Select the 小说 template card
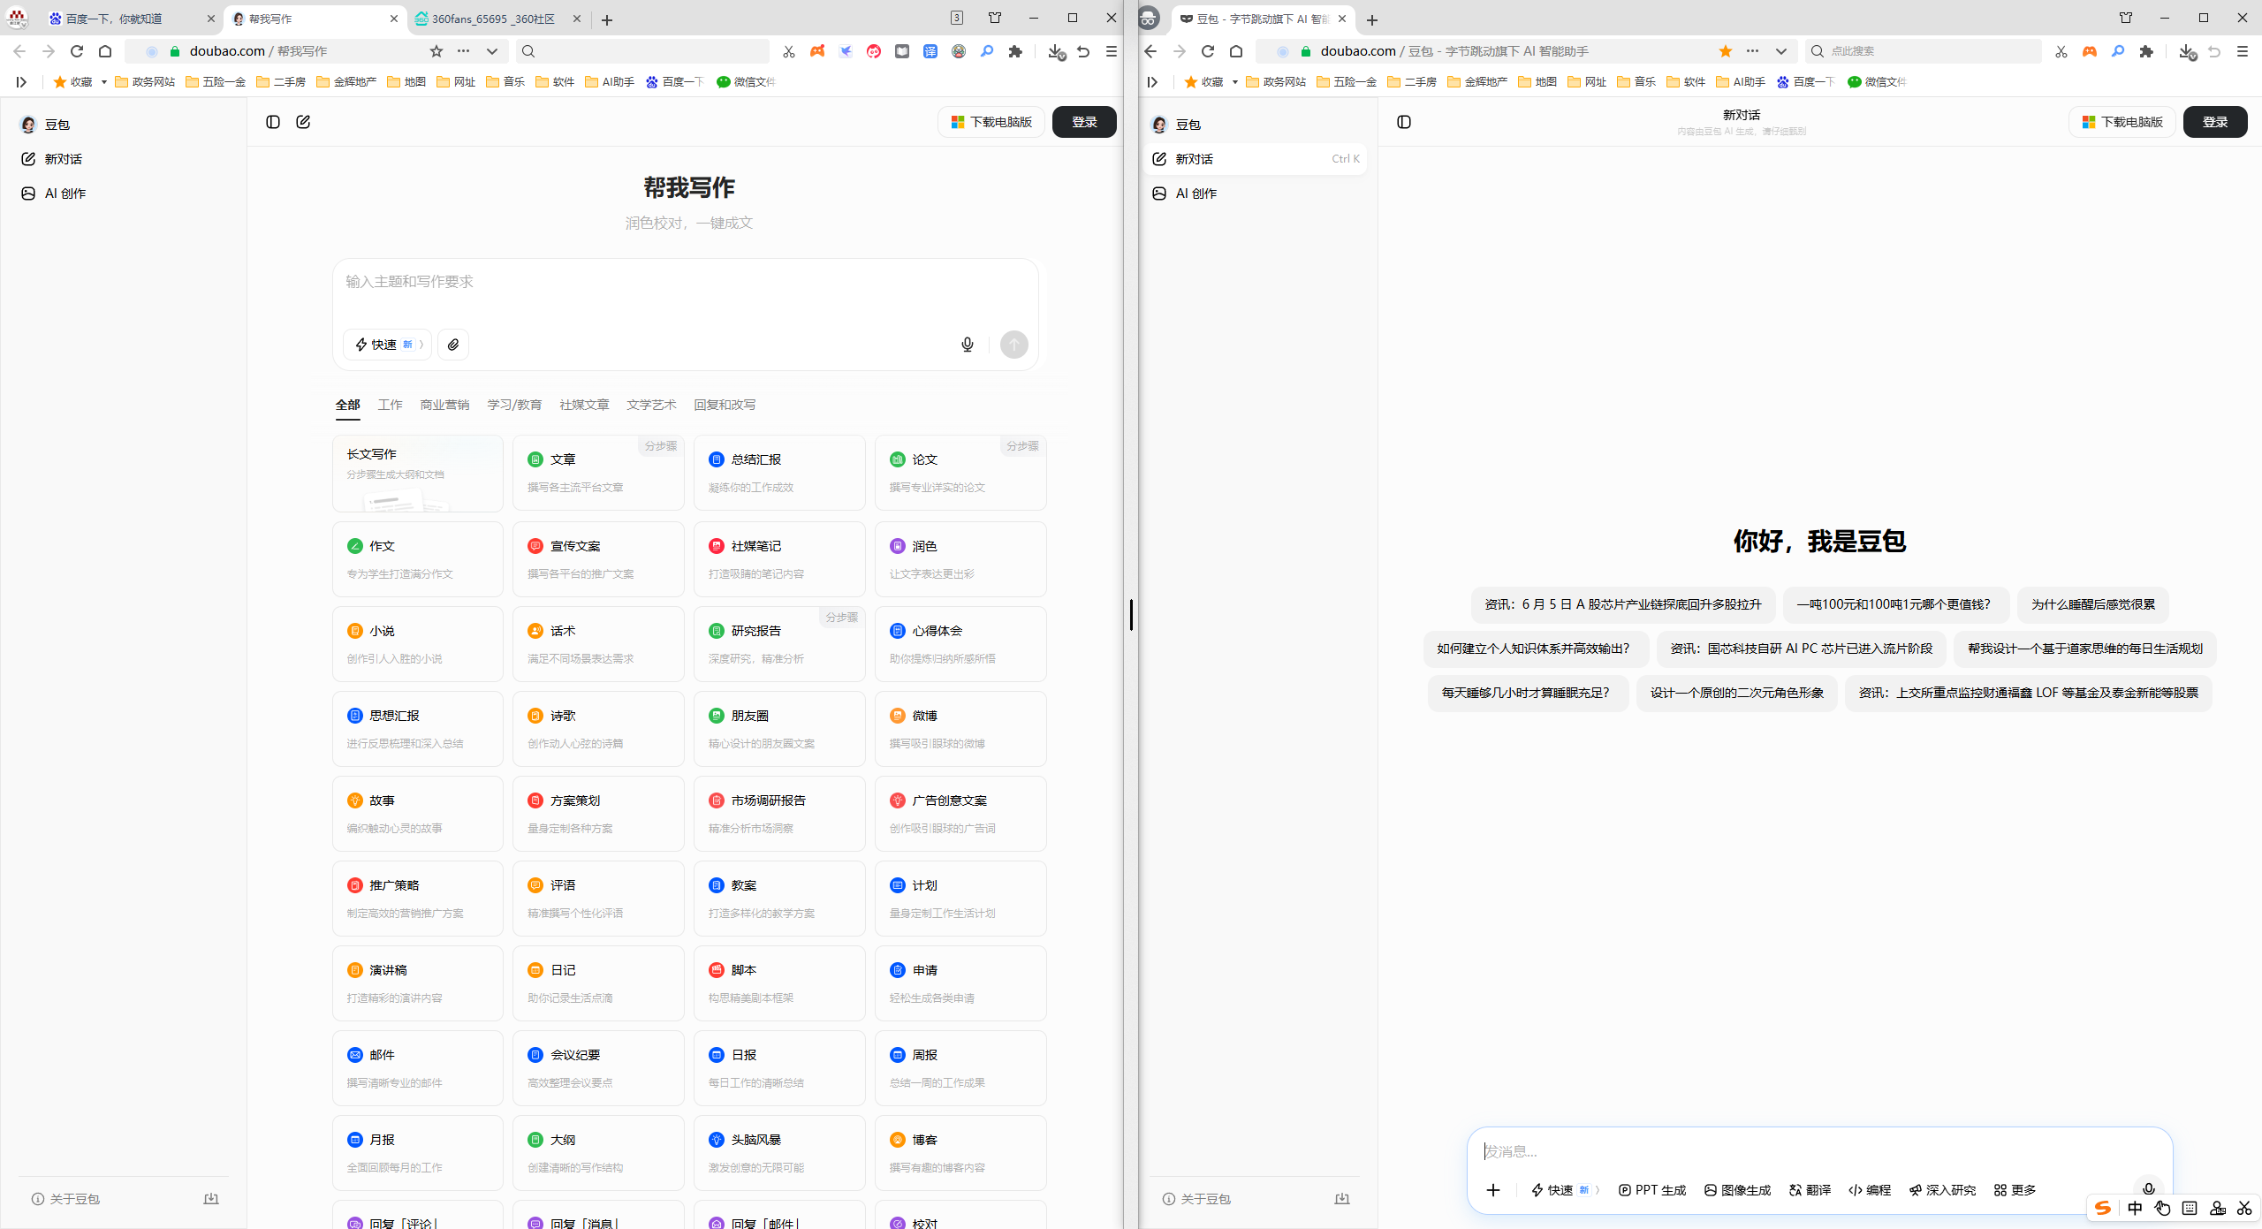 click(418, 644)
